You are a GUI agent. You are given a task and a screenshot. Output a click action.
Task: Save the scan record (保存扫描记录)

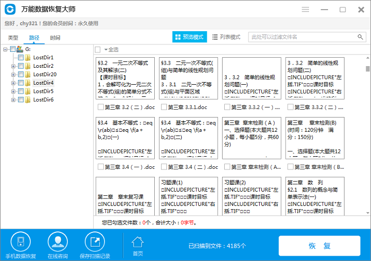point(95,245)
